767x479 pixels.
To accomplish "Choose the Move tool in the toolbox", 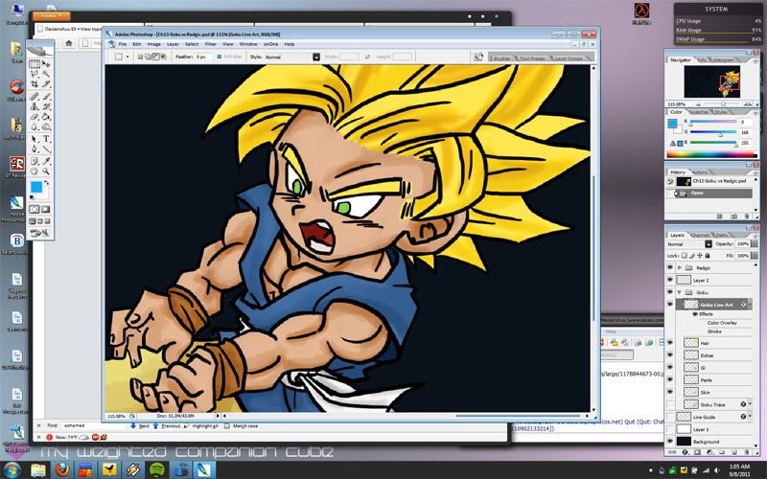I will point(47,64).
